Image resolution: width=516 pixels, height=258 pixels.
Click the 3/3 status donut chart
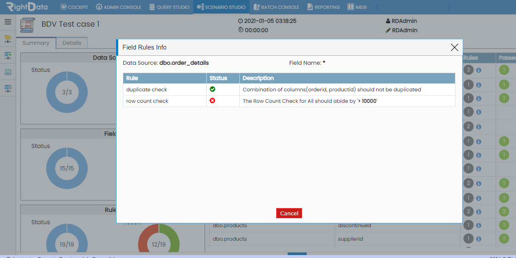67,92
